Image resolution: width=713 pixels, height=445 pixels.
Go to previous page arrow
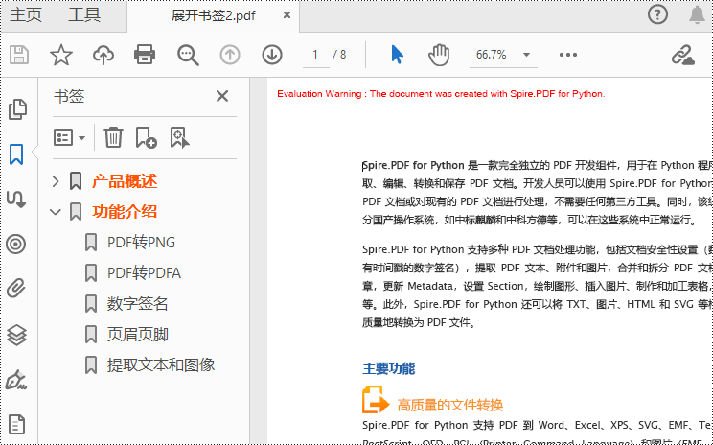[230, 55]
